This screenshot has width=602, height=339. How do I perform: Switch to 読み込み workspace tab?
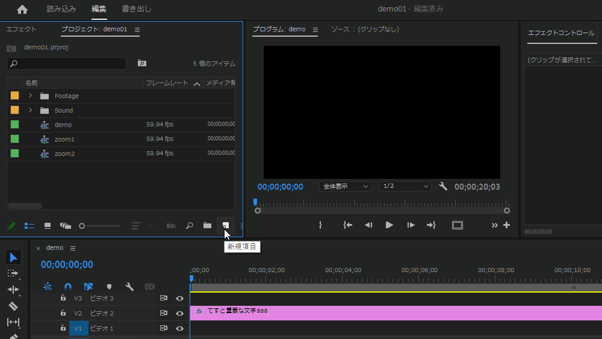pos(61,9)
